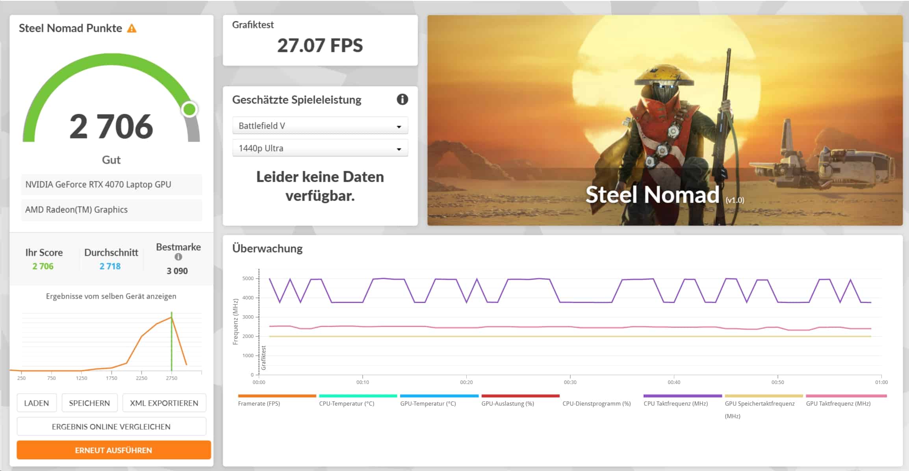
Task: Toggle GPU Taktfrequenz (MHz) legend entry
Action: 838,403
